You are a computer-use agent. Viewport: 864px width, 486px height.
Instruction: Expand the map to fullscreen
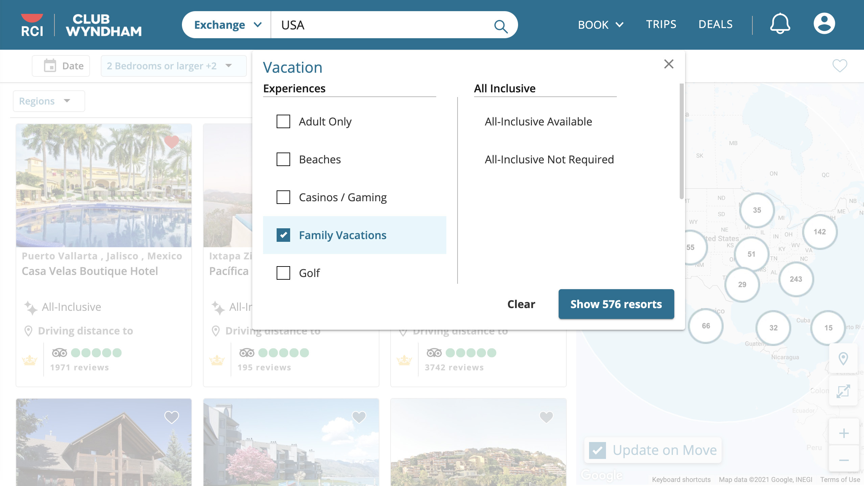point(843,391)
